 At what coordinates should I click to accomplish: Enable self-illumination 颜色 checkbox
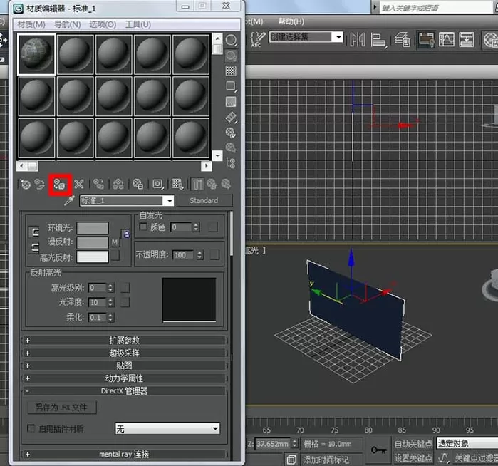tap(143, 227)
